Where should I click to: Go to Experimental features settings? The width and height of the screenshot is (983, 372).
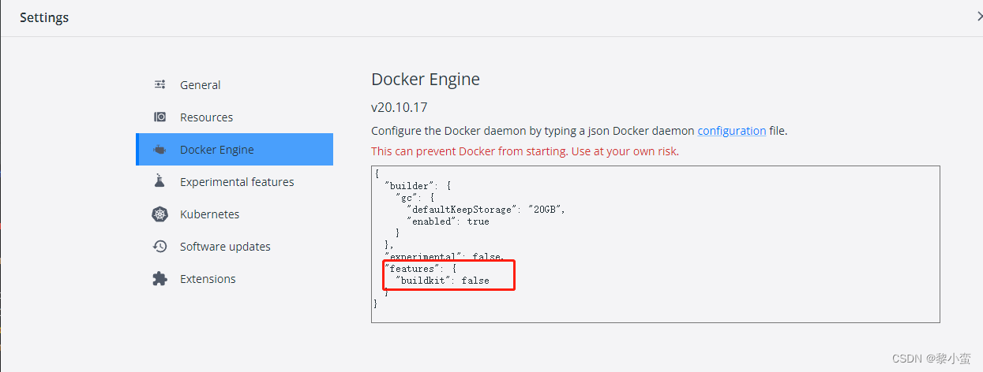click(234, 181)
